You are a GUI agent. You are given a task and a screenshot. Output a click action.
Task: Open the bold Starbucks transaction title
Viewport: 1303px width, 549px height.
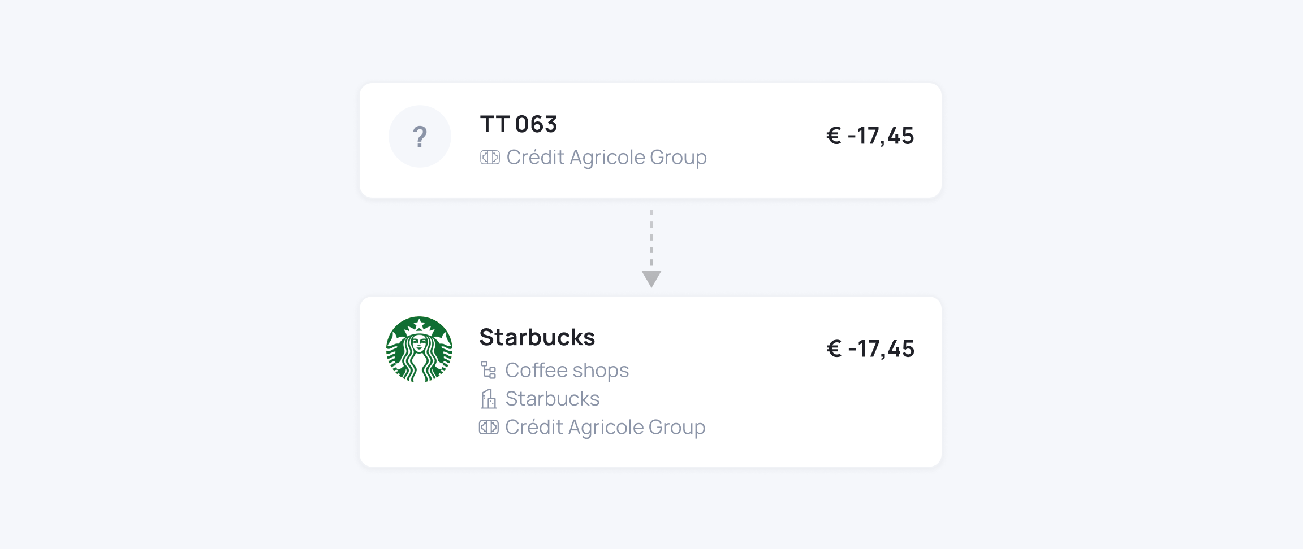tap(537, 337)
